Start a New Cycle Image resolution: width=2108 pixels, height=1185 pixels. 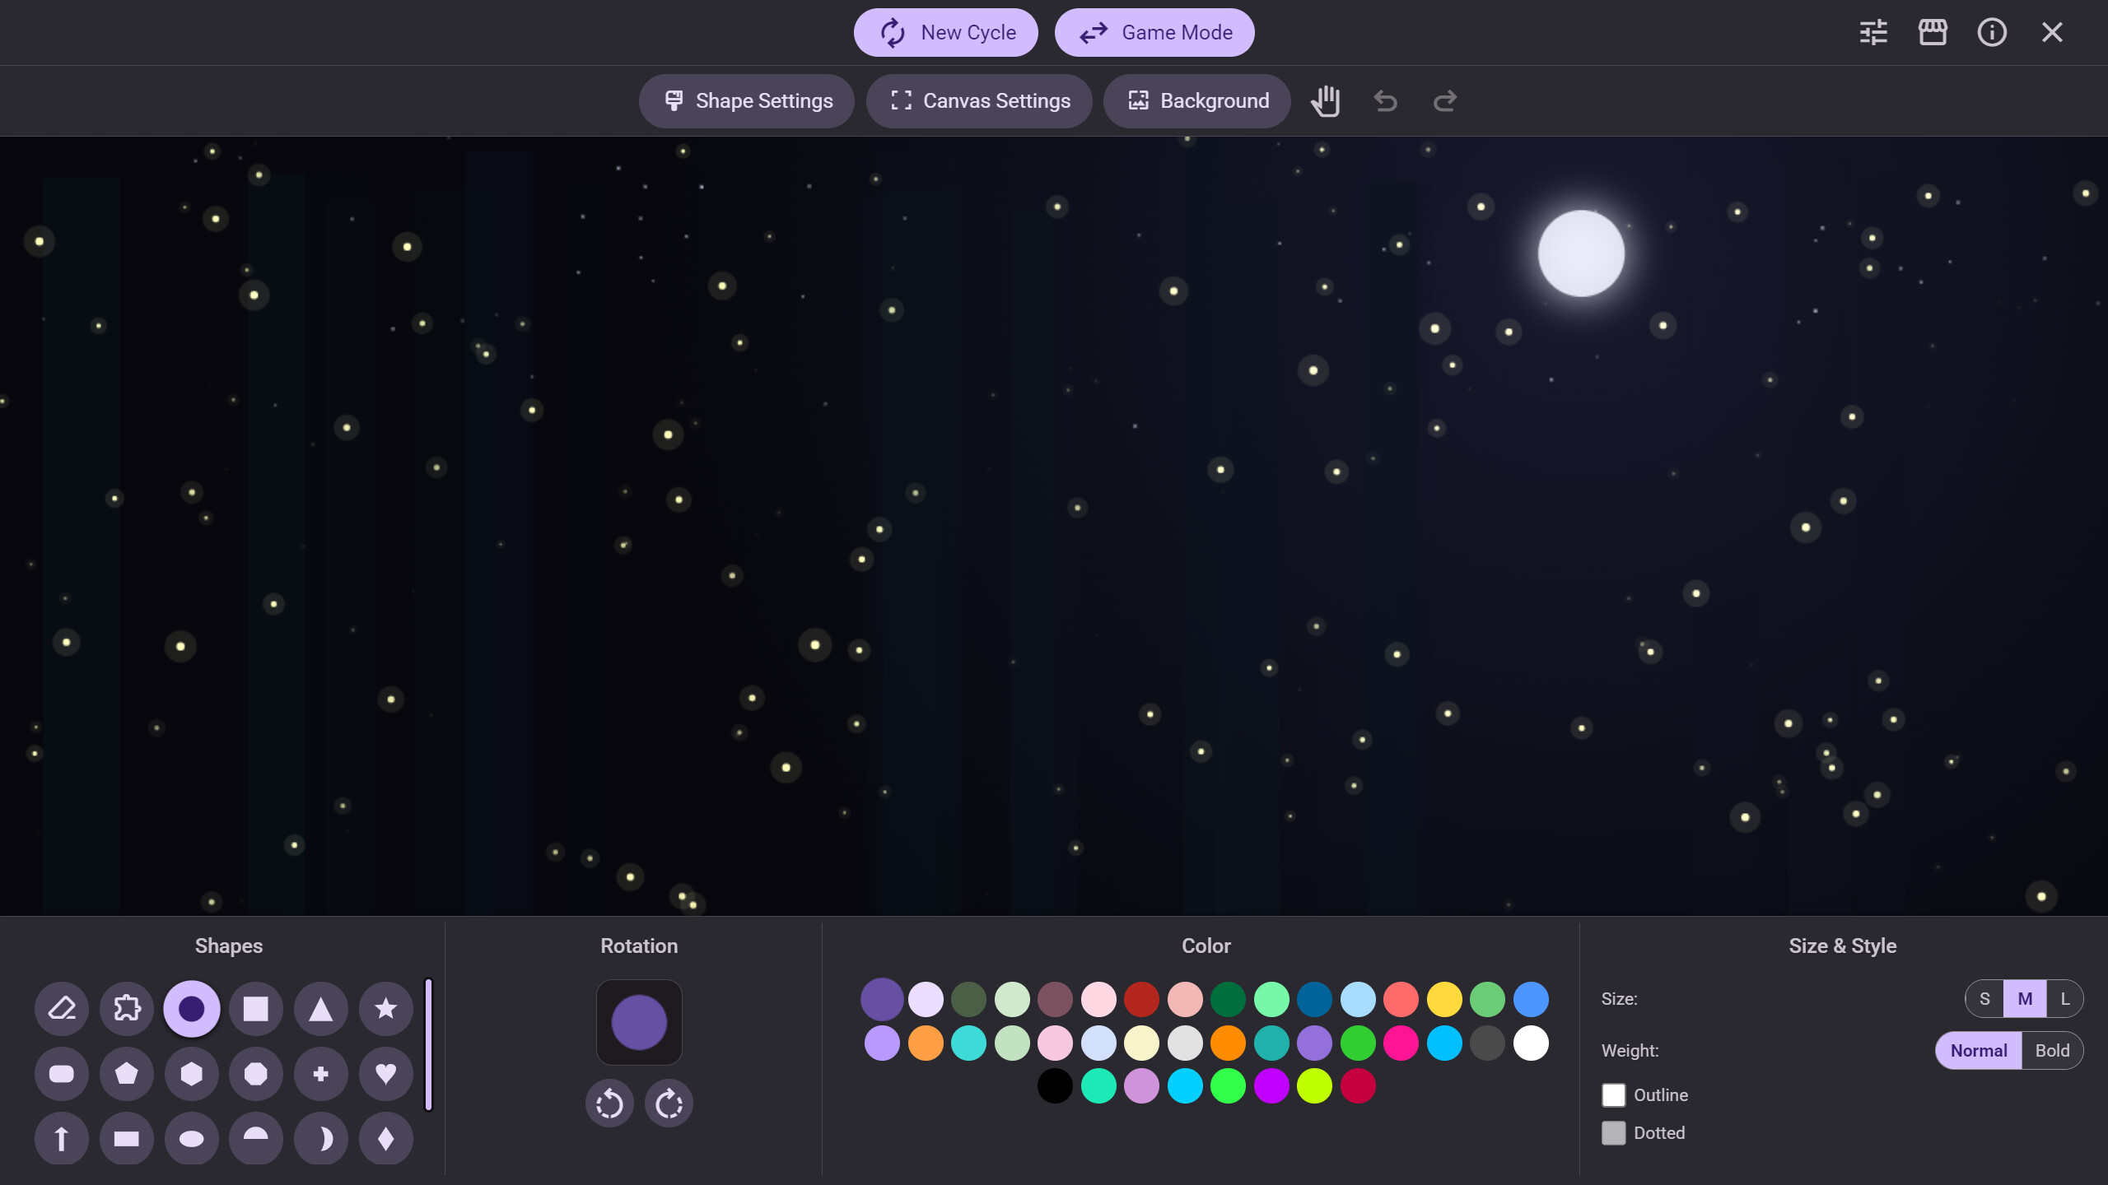click(945, 32)
